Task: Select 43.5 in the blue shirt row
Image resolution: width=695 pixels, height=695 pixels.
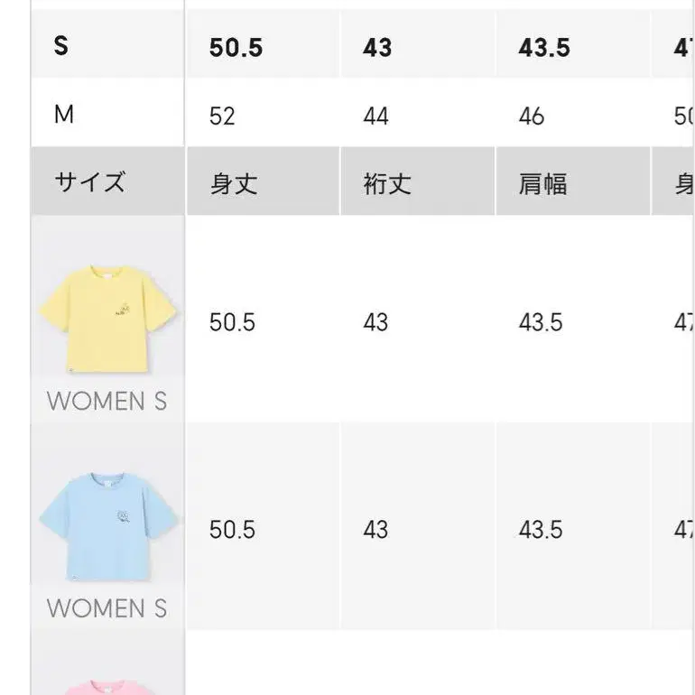Action: click(541, 530)
